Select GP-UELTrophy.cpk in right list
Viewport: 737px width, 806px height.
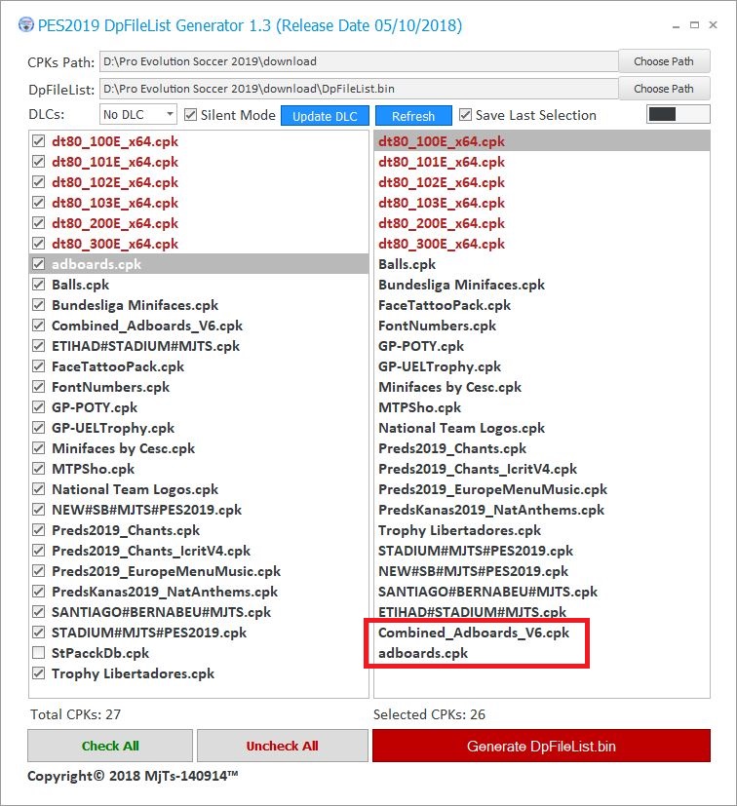(440, 366)
